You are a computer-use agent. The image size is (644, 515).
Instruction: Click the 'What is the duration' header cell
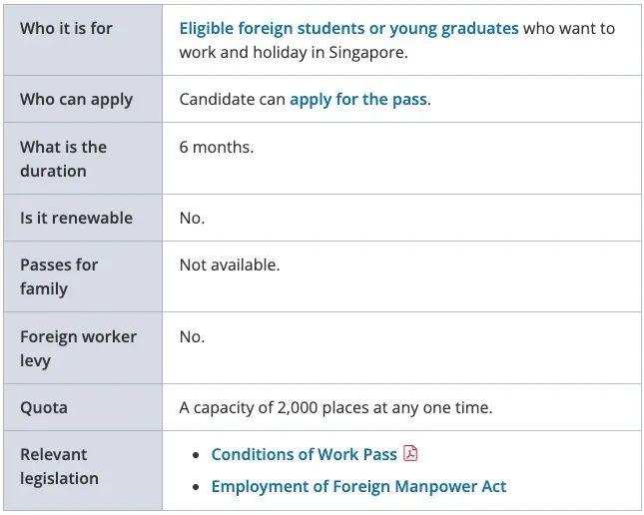pos(63,159)
